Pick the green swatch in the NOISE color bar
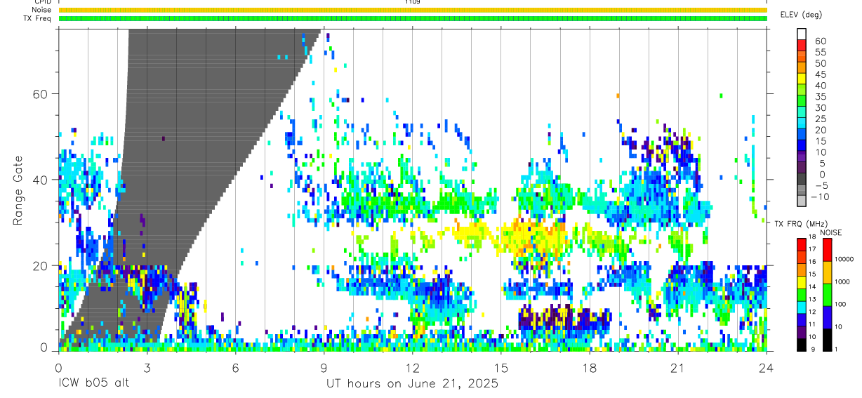Viewport: 862px width, 398px height. [826, 295]
